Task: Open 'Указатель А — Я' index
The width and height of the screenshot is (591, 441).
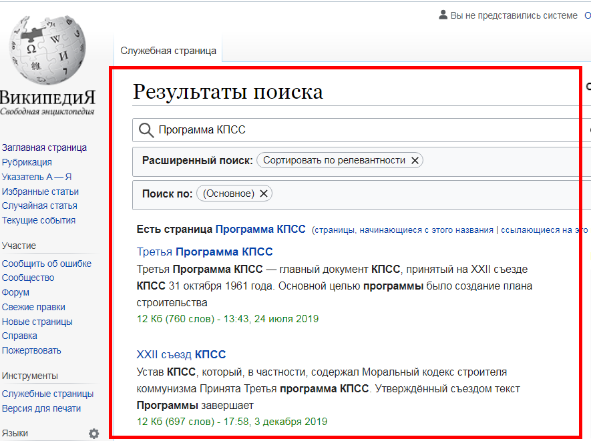Action: point(37,177)
